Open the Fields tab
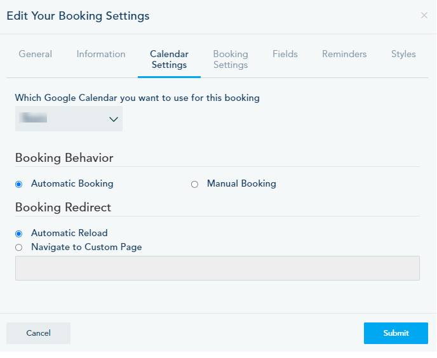 coord(285,54)
